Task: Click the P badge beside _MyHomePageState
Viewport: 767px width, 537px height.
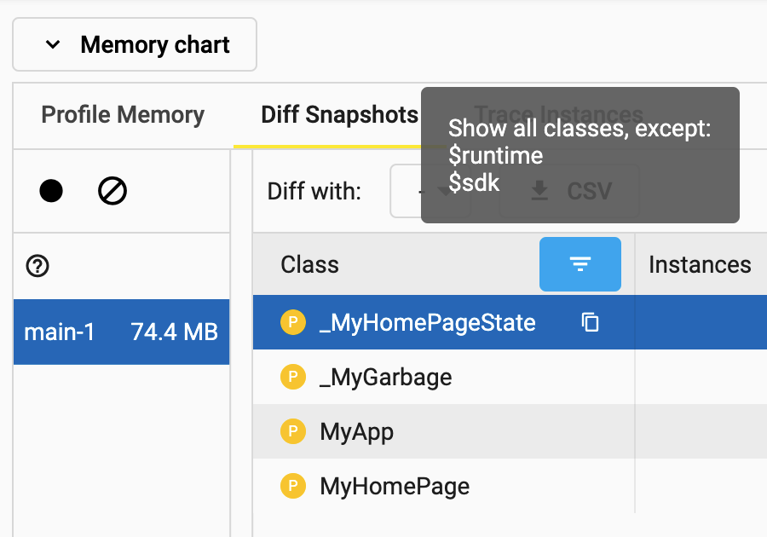Action: pos(293,323)
